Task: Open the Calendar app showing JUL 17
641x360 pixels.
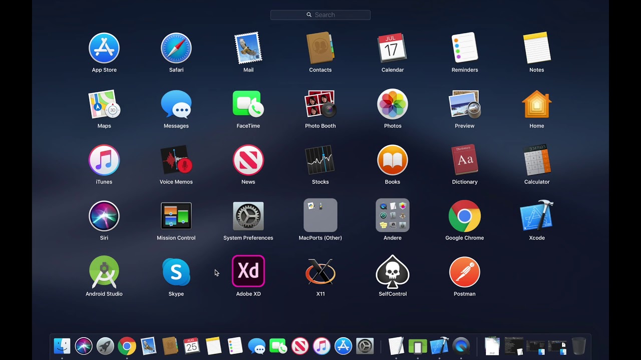Action: (x=393, y=48)
